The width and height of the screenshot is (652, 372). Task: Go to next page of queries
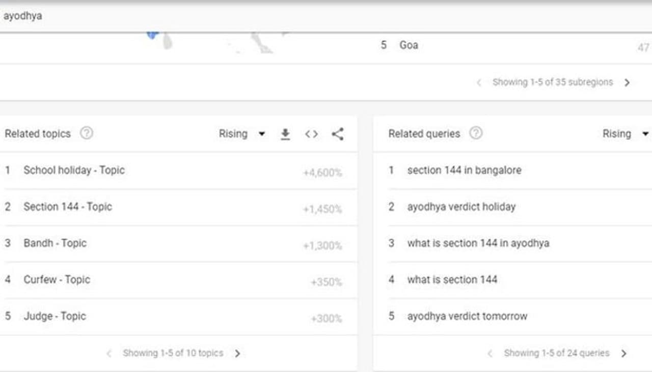pos(624,353)
